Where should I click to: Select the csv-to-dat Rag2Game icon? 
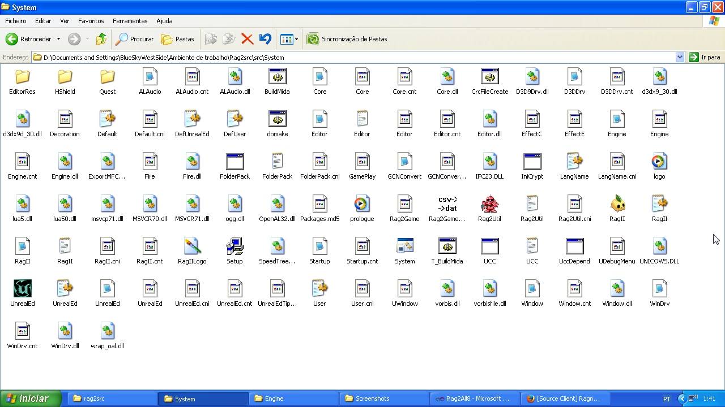[x=447, y=209]
